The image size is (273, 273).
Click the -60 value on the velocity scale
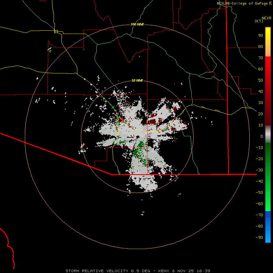[x=259, y=204]
